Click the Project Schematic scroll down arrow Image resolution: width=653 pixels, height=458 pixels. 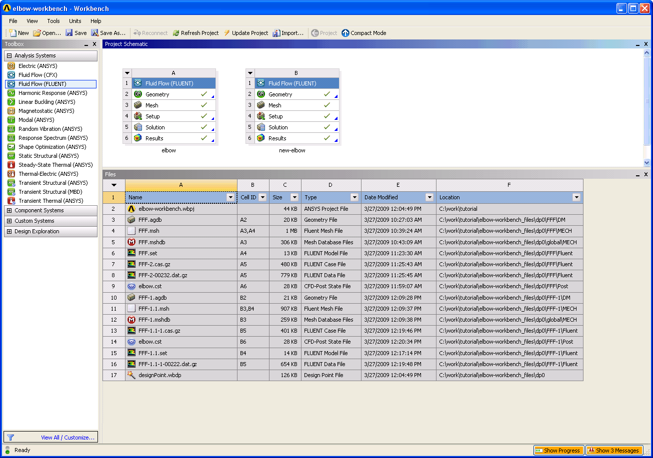coord(647,163)
